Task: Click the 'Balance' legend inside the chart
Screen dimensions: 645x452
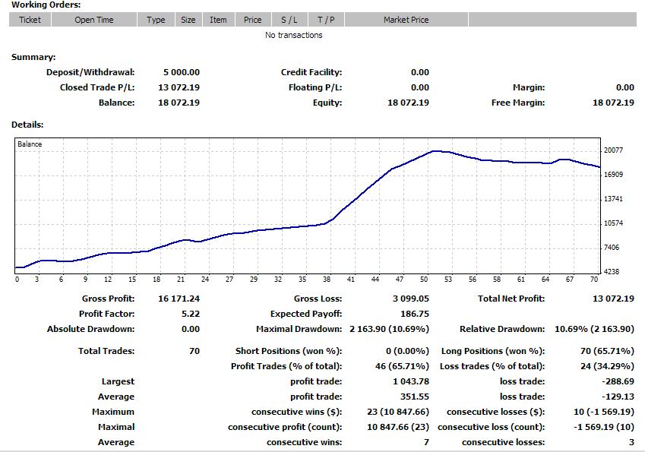Action: [x=30, y=144]
